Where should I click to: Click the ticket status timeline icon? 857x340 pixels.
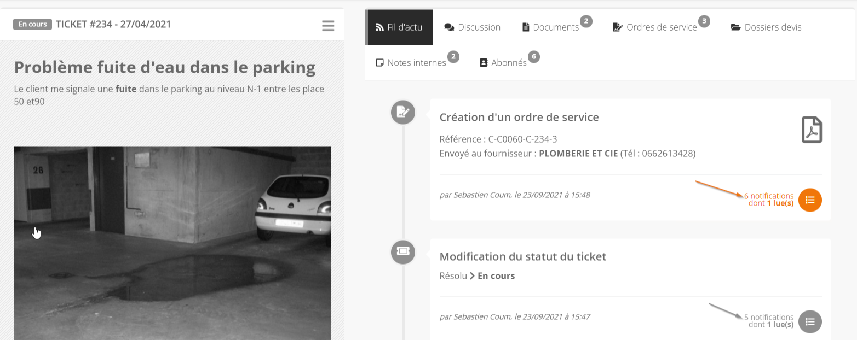click(402, 251)
